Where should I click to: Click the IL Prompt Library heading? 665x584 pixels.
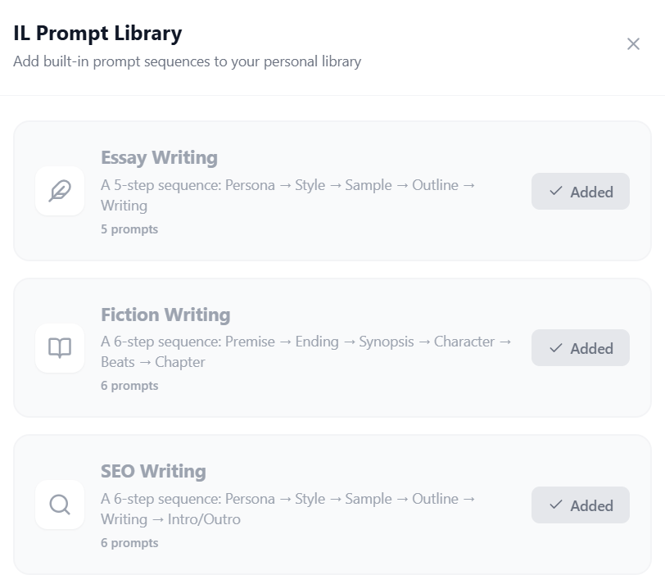97,34
